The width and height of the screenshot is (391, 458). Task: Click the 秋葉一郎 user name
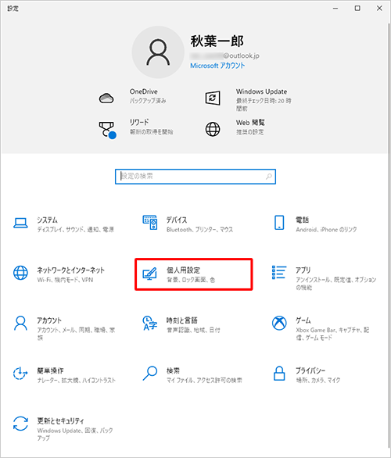click(x=217, y=41)
